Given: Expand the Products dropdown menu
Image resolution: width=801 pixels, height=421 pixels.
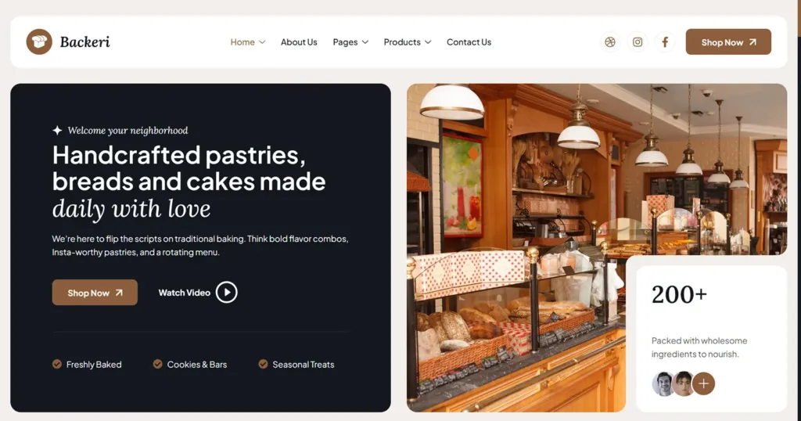Looking at the screenshot, I should (x=407, y=42).
